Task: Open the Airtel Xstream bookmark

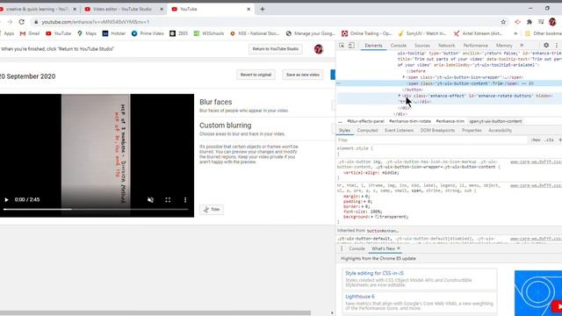Action: pos(478,33)
